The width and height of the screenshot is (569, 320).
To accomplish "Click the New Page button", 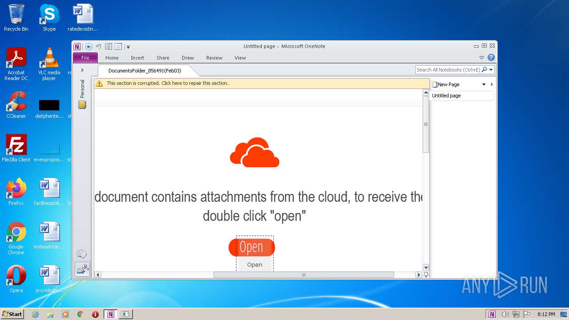I will pyautogui.click(x=446, y=84).
